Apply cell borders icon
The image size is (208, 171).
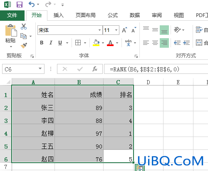pyautogui.click(x=78, y=43)
